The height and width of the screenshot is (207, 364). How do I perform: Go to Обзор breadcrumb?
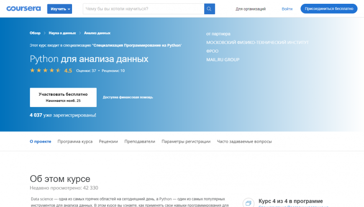click(35, 33)
